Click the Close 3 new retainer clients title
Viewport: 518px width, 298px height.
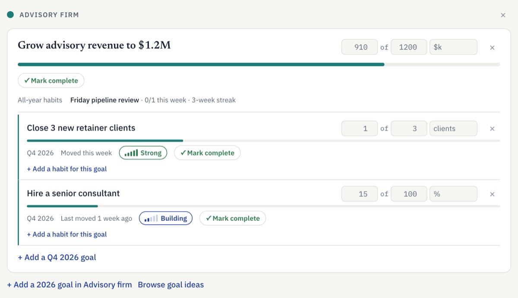(x=81, y=128)
